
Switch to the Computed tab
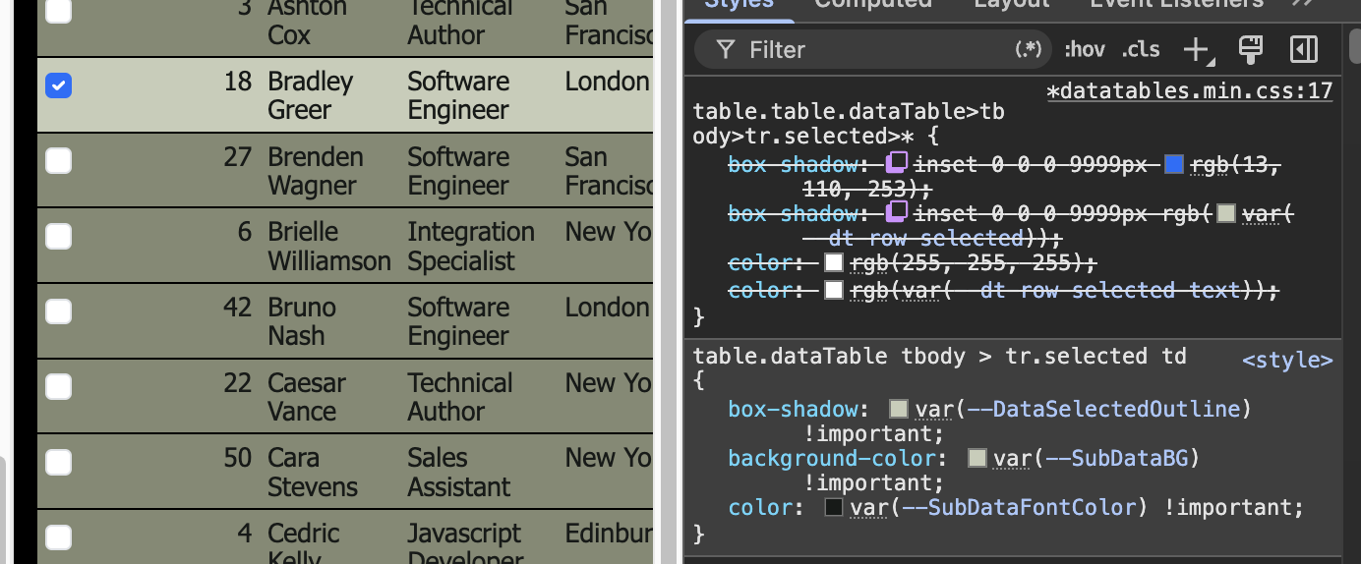tap(872, 4)
